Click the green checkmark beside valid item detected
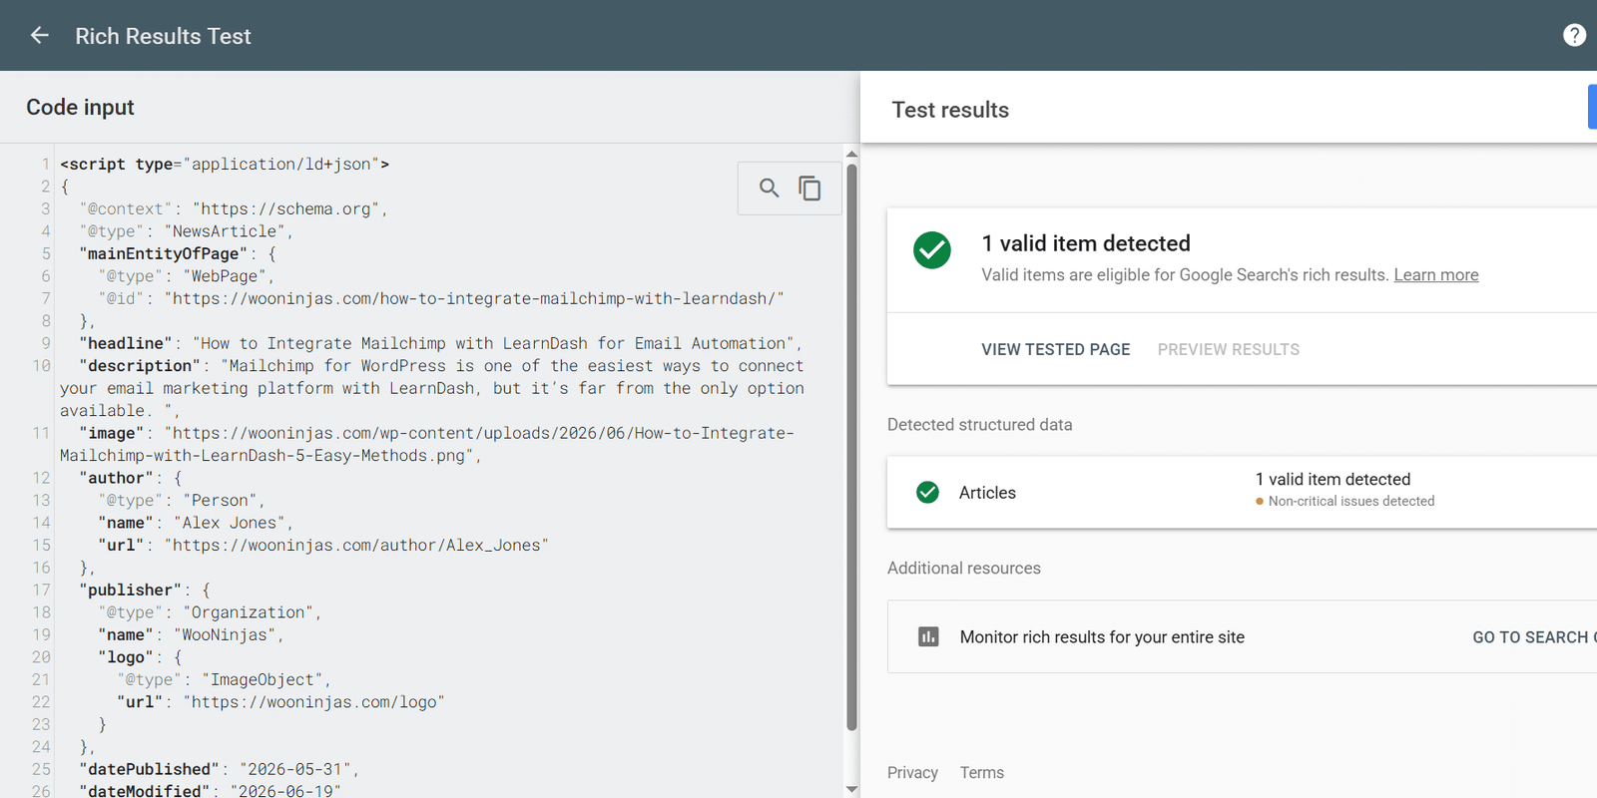Image resolution: width=1597 pixels, height=798 pixels. pyautogui.click(x=932, y=250)
